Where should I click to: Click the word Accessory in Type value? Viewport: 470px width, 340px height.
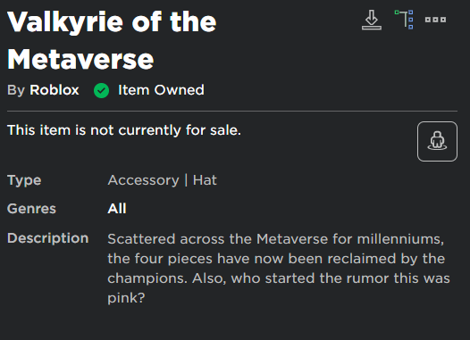pyautogui.click(x=143, y=180)
